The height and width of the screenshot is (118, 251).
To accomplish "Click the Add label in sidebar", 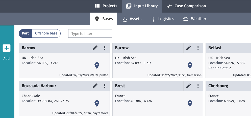I will coord(6,59).
